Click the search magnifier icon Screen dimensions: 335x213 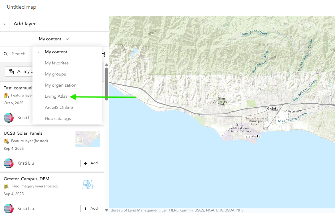(6, 54)
